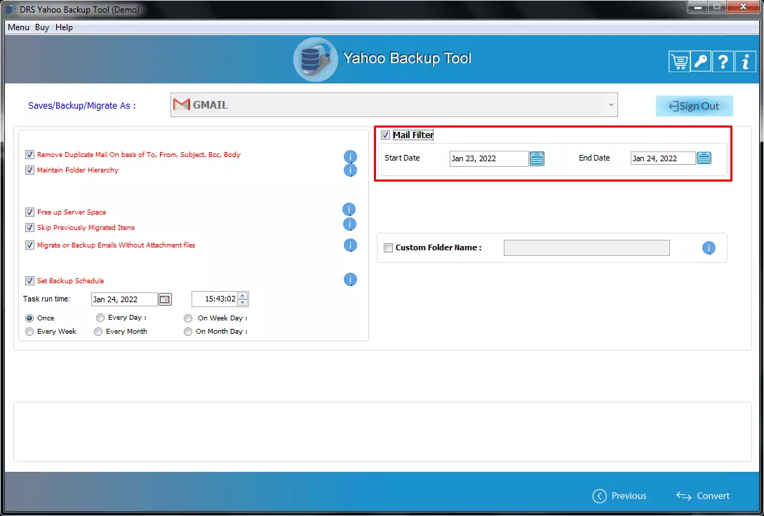Select the Once radio button
This screenshot has height=516, width=764.
[29, 318]
